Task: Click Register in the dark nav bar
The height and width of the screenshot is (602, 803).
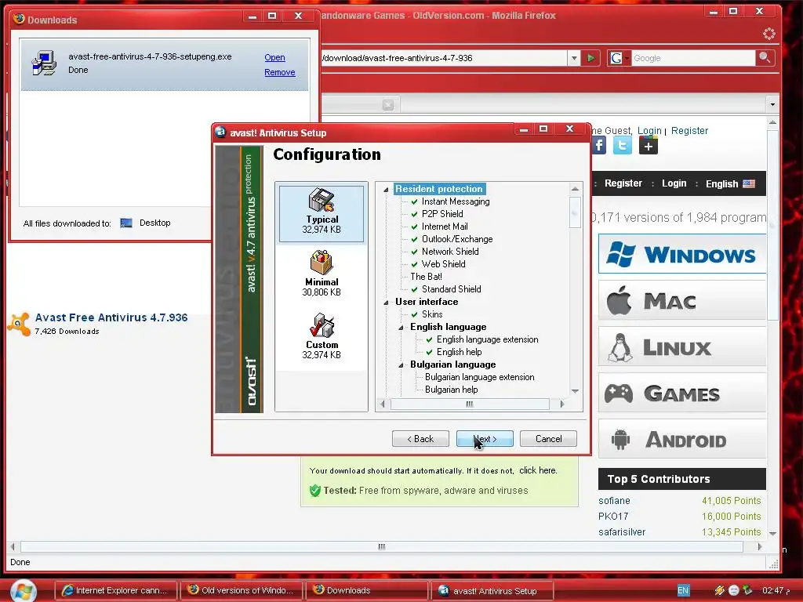Action: pyautogui.click(x=623, y=183)
